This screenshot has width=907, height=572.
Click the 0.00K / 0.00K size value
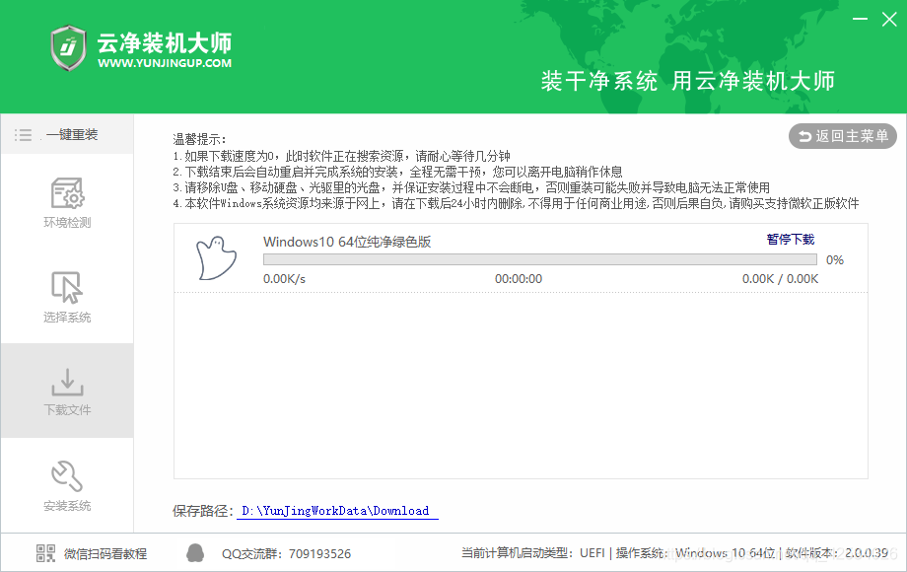pos(781,279)
